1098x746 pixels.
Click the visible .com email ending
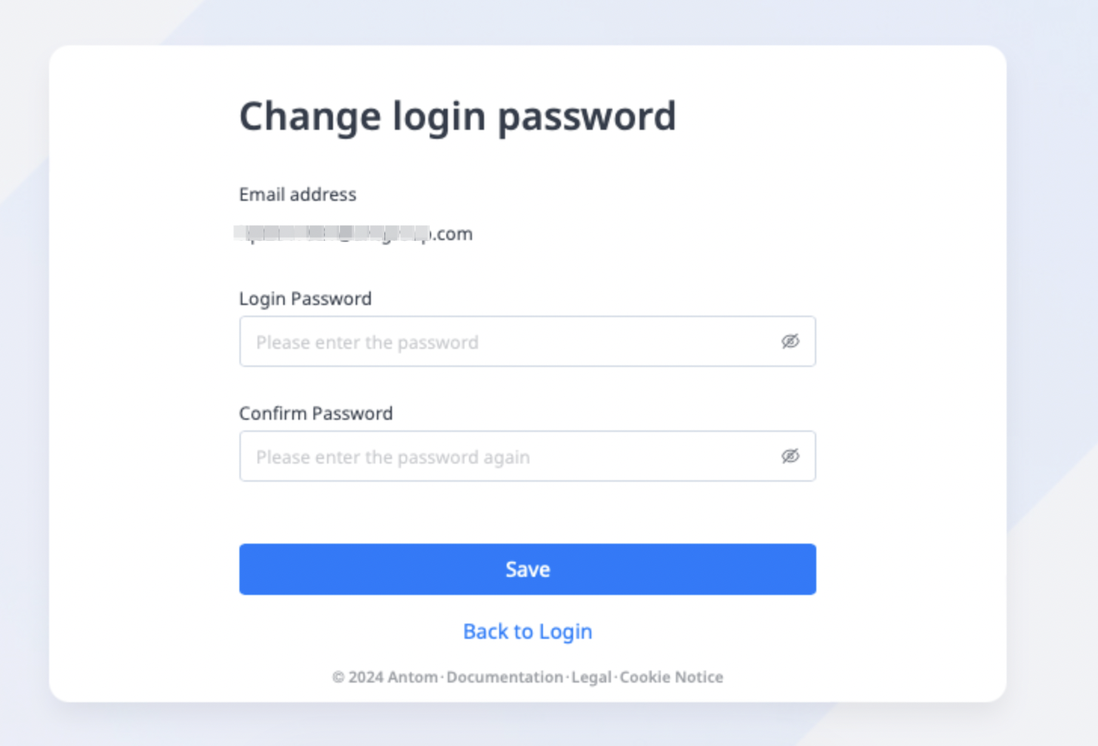tap(453, 234)
